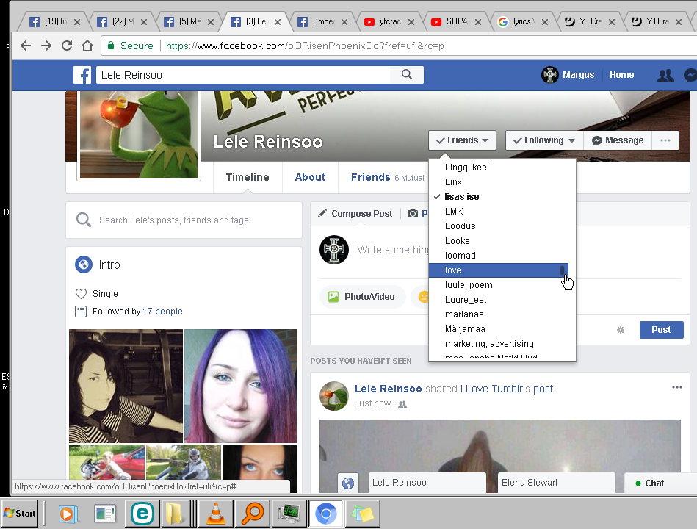Image resolution: width=697 pixels, height=529 pixels.
Task: Open the browser Home page icon
Action: point(87,46)
